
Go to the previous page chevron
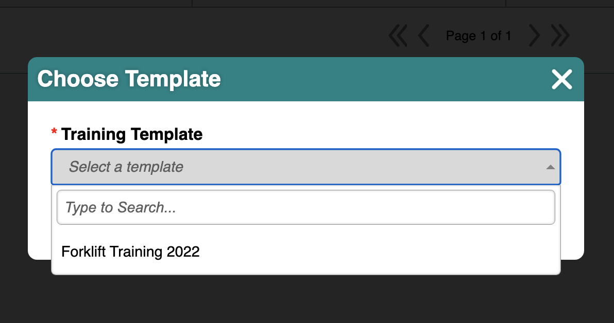(x=424, y=35)
